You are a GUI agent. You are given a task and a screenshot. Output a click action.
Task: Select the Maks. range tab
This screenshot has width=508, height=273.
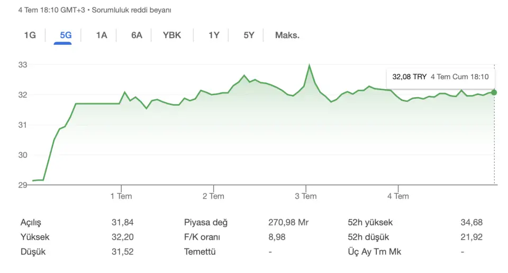pyautogui.click(x=287, y=35)
